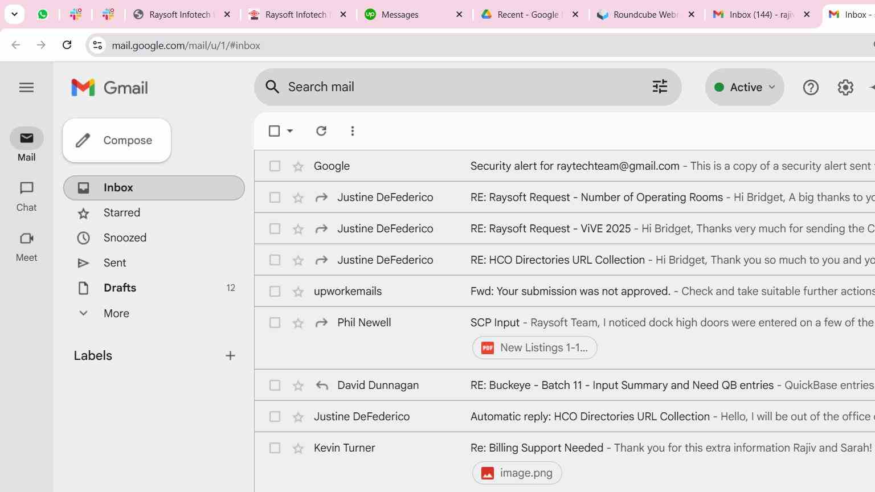Star the Phil Newell SCP Input email
The width and height of the screenshot is (875, 492).
click(x=298, y=323)
